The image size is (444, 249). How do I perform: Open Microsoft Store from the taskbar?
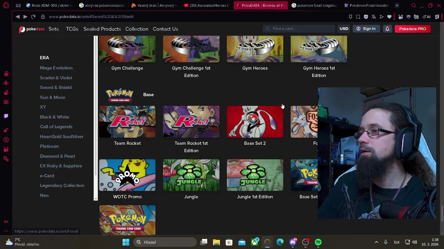[229, 242]
